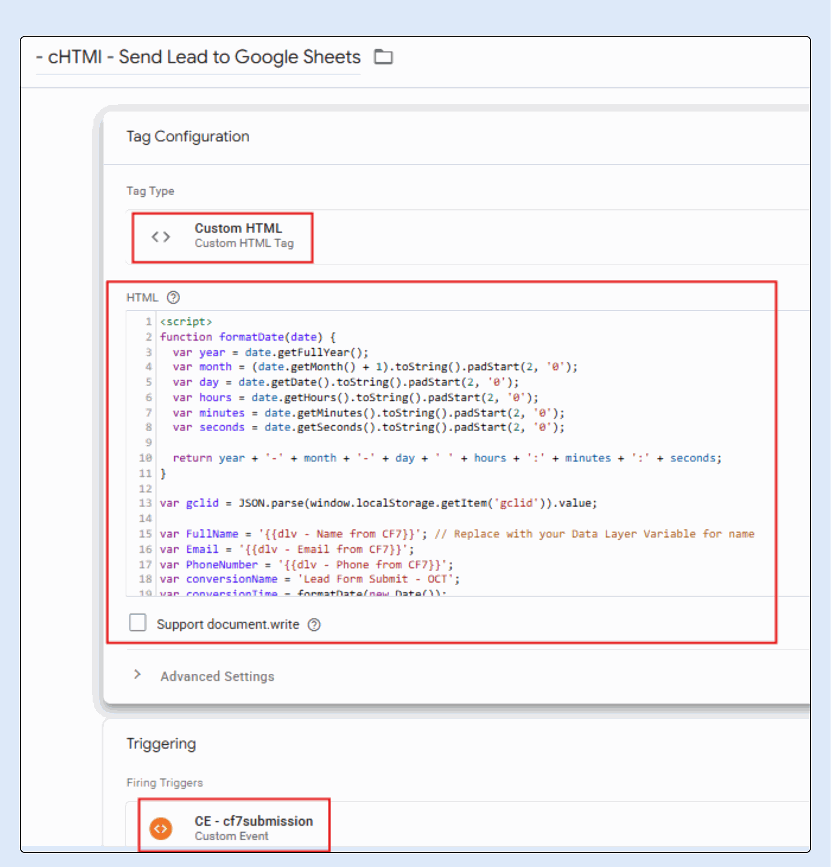Click the folder icon beside the tag name
The image size is (831, 867).
point(383,57)
